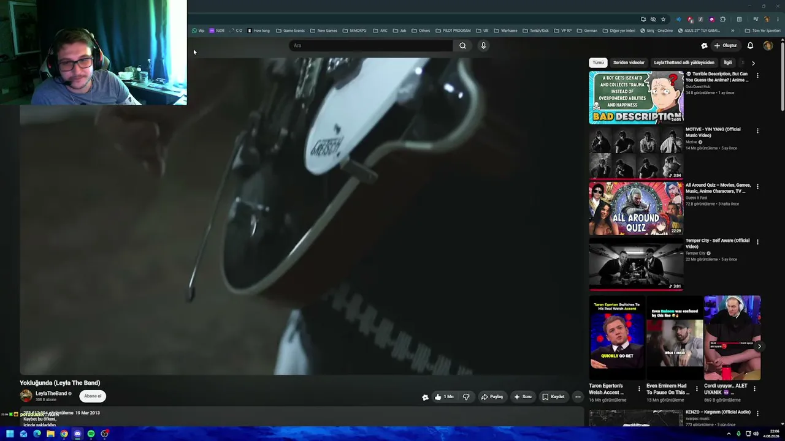Open YouTube notifications bell
Image resolution: width=785 pixels, height=441 pixels.
[750, 45]
